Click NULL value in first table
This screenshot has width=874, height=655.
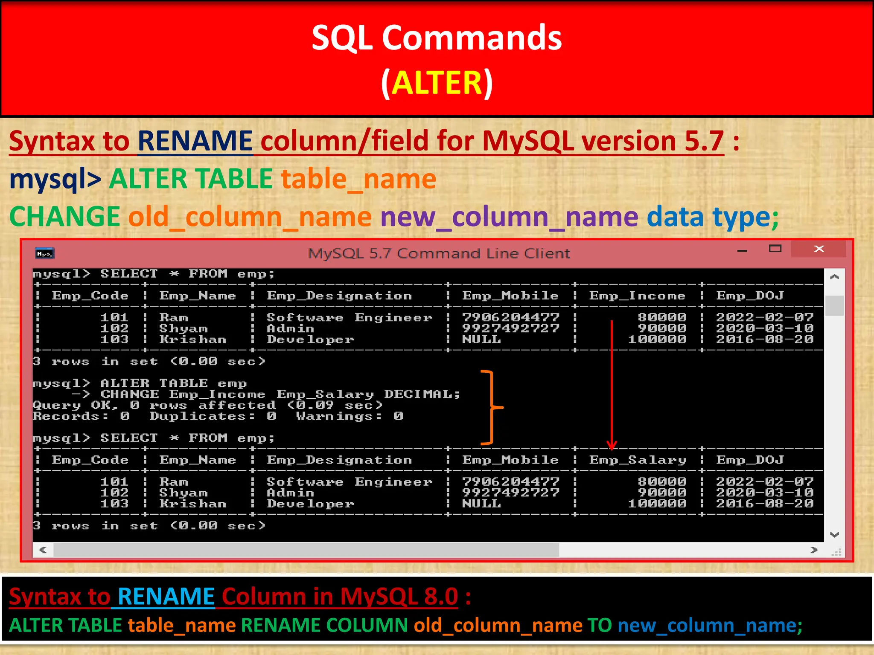[481, 339]
